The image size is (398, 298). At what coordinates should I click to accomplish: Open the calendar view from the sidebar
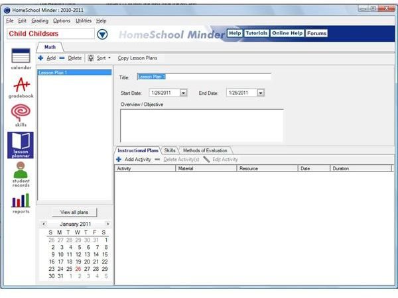coord(21,59)
